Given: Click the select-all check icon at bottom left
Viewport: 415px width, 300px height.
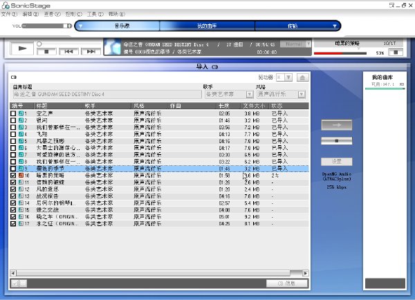Looking at the screenshot, I should pyautogui.click(x=15, y=283).
